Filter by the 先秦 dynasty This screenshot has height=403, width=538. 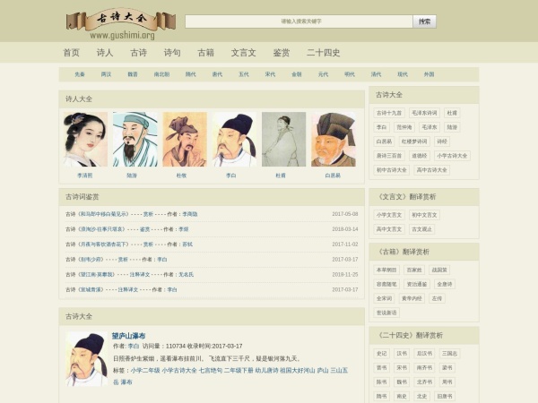pos(80,74)
